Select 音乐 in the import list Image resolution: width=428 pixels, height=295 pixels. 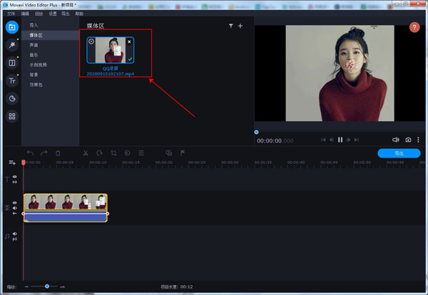[34, 55]
